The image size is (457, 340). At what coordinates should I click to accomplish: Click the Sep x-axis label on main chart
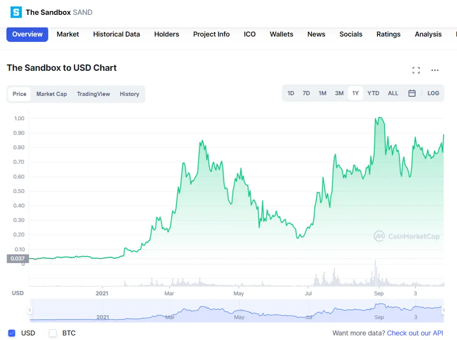[379, 293]
